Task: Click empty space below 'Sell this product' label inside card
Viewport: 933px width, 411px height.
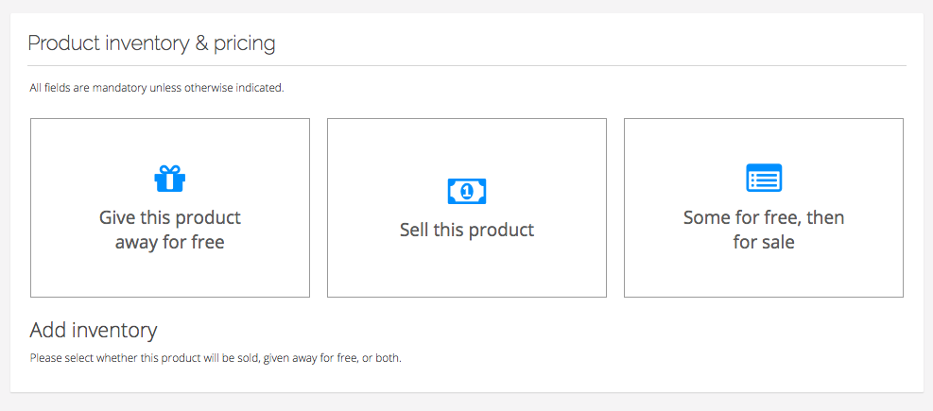Action: pos(467,269)
